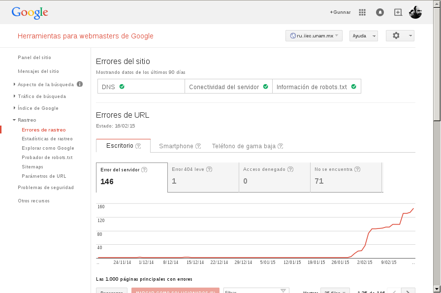Click the +Gunnar profile link
This screenshot has width=441, height=293.
pyautogui.click(x=340, y=12)
